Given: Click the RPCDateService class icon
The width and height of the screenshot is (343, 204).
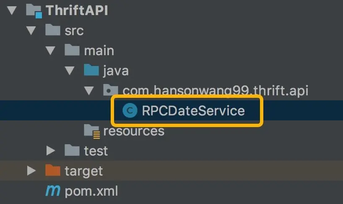Looking at the screenshot, I should click(130, 110).
